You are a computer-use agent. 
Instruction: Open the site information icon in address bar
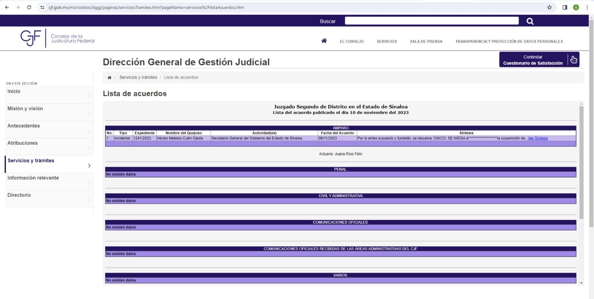point(42,7)
